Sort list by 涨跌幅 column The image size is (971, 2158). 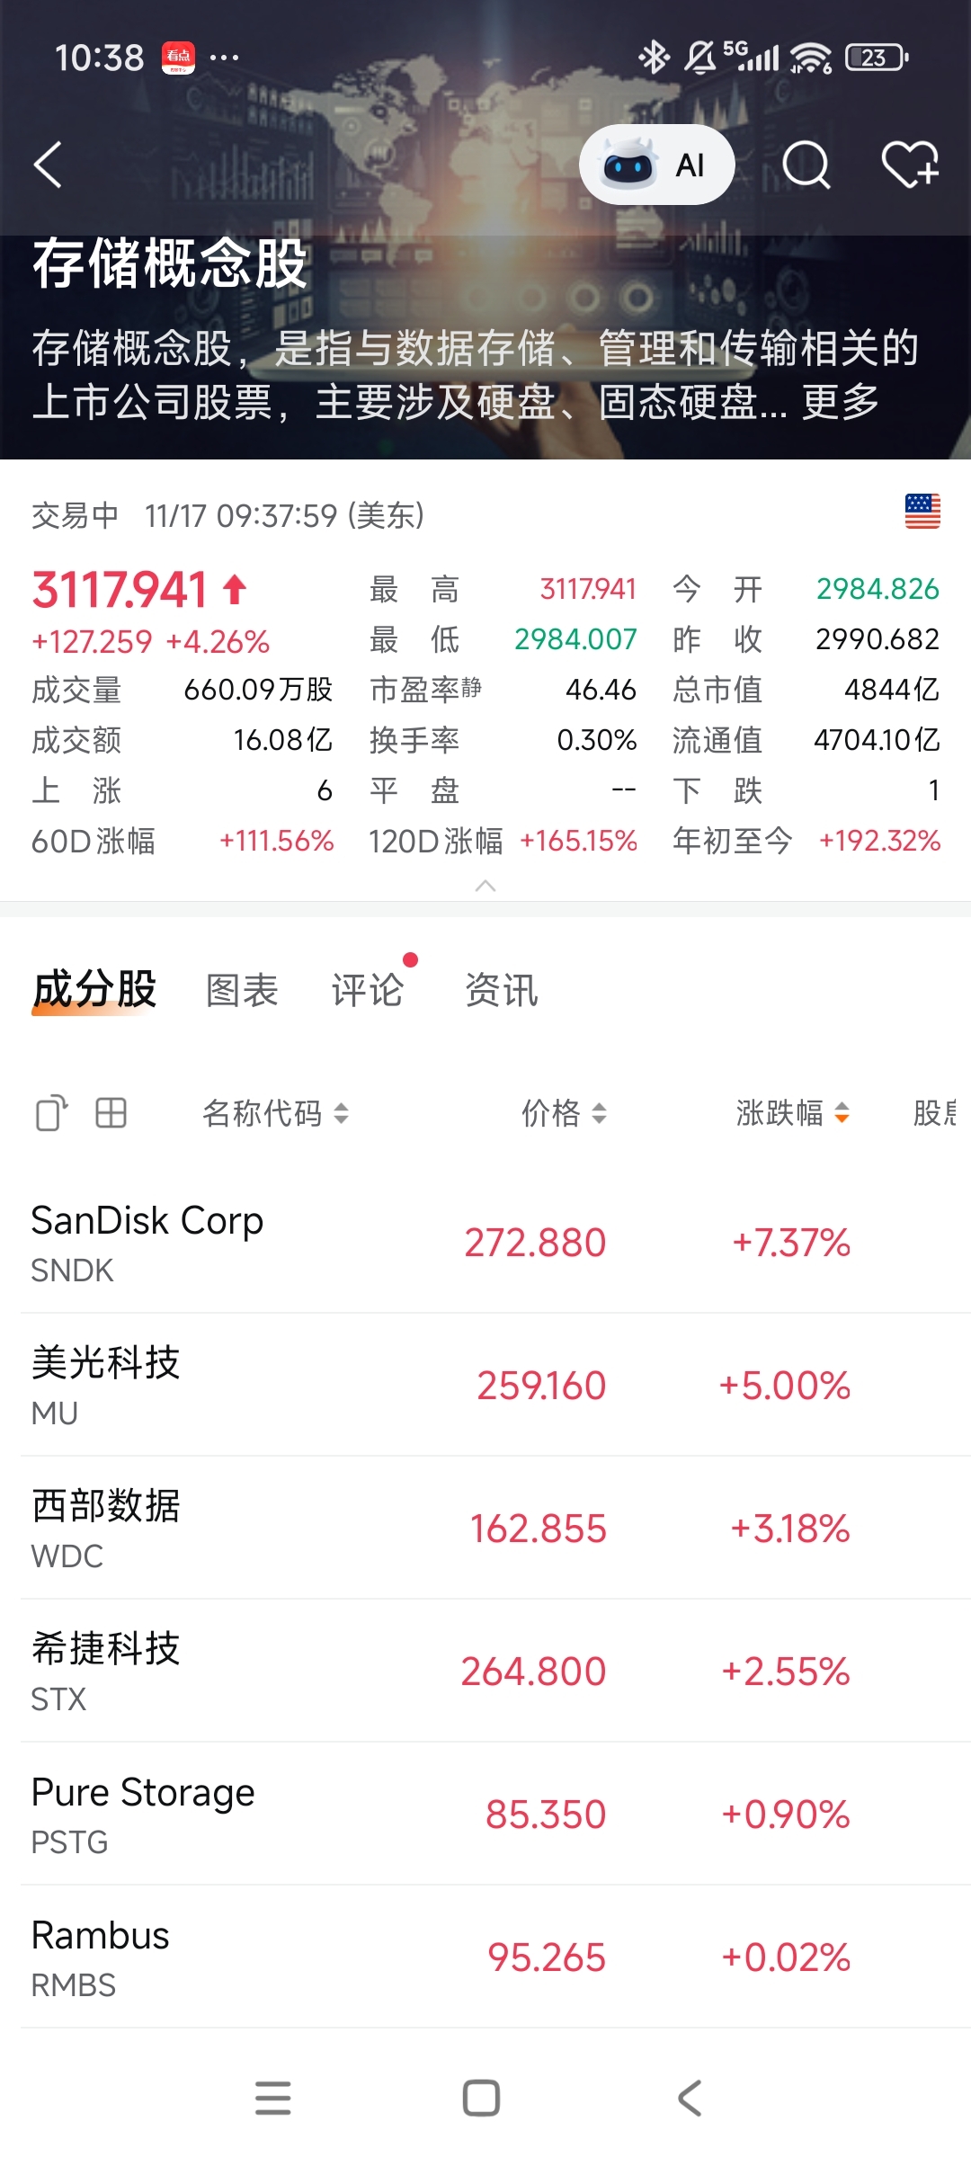792,1113
